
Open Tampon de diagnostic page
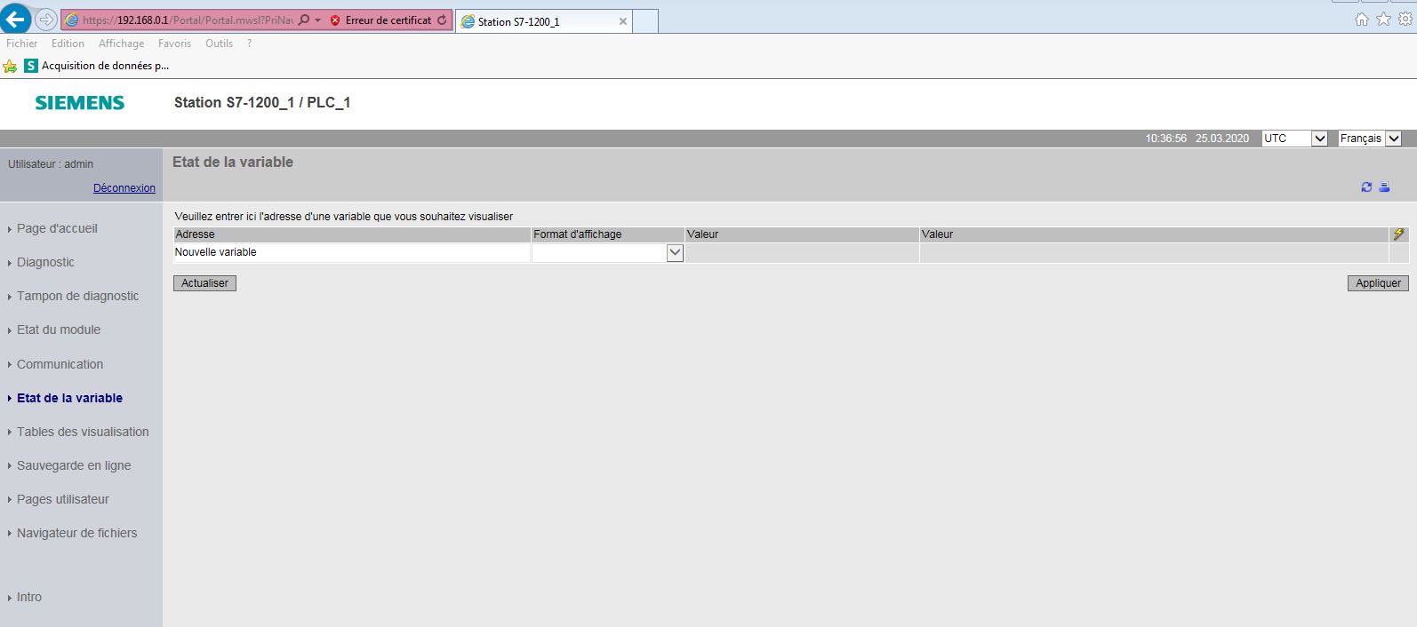pos(77,296)
